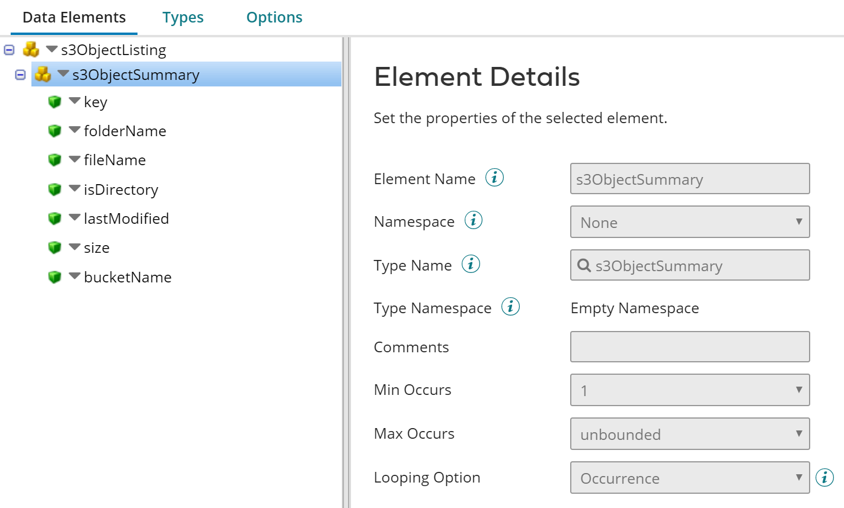Screen dimensions: 844x508
Task: Click inside the Comments field
Action: 689,346
